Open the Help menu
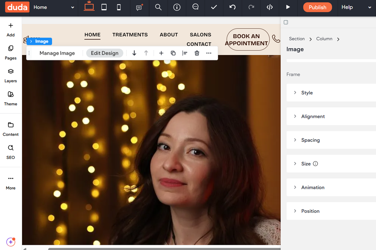The width and height of the screenshot is (376, 250). (356, 7)
